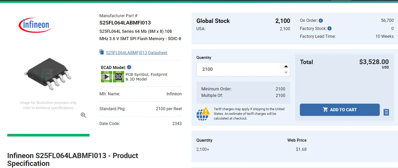Open the PCB symbol green icon

point(106,77)
